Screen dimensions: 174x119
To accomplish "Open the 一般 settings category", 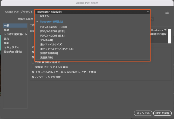I will tap(15, 25).
